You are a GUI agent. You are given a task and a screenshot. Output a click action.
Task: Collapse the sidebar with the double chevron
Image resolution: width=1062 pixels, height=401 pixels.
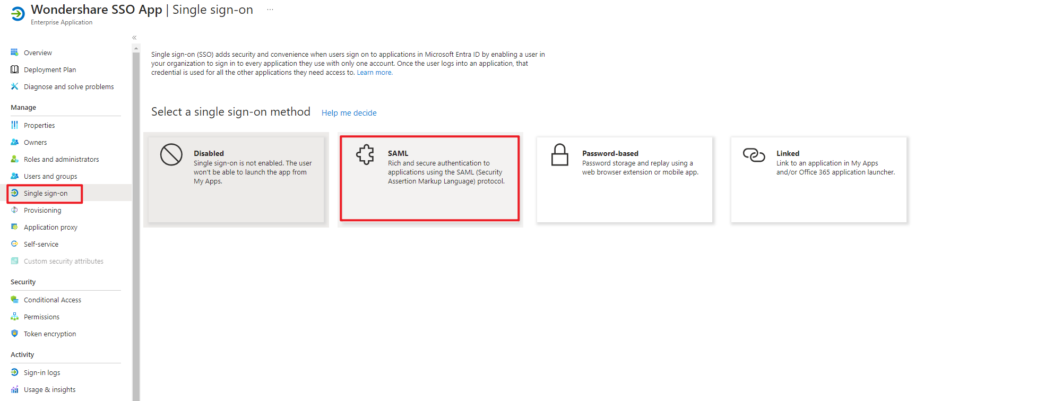pyautogui.click(x=134, y=38)
